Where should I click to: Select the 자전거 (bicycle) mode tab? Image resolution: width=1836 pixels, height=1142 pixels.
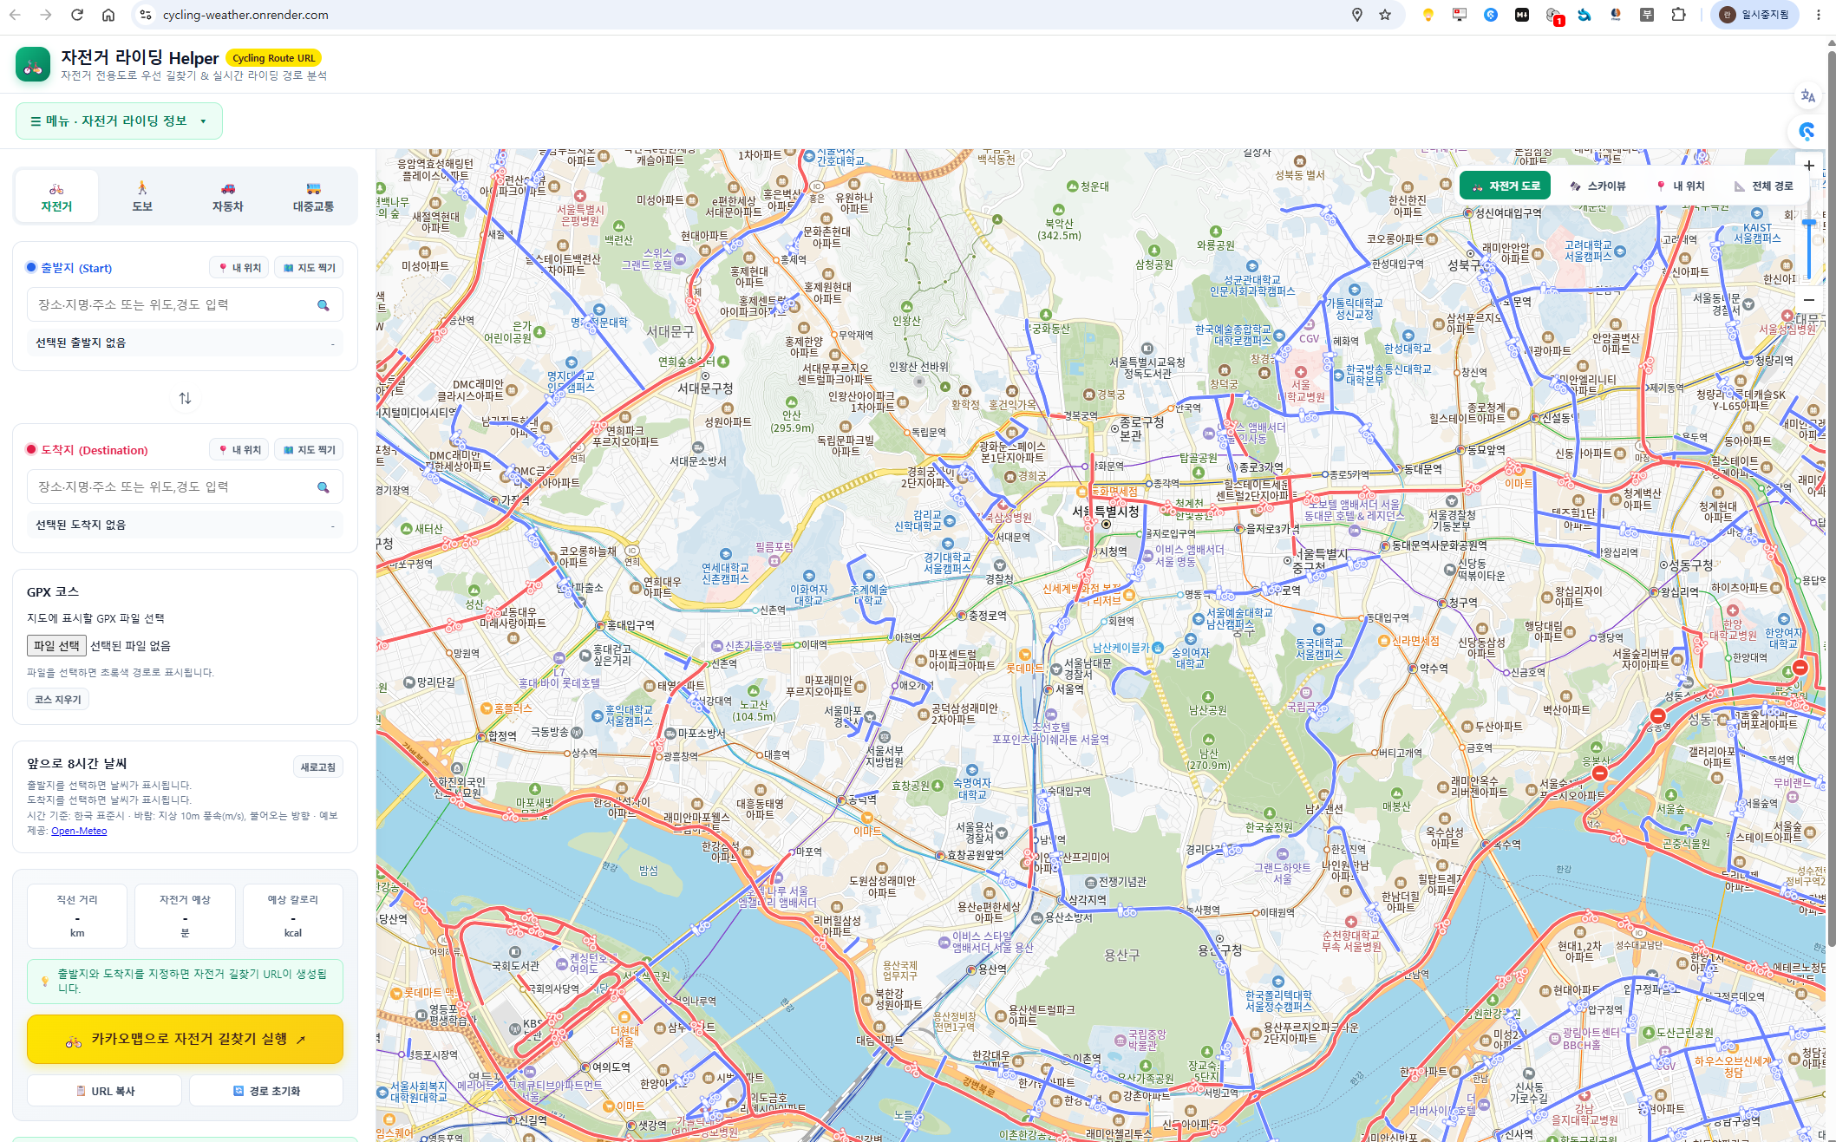point(56,197)
